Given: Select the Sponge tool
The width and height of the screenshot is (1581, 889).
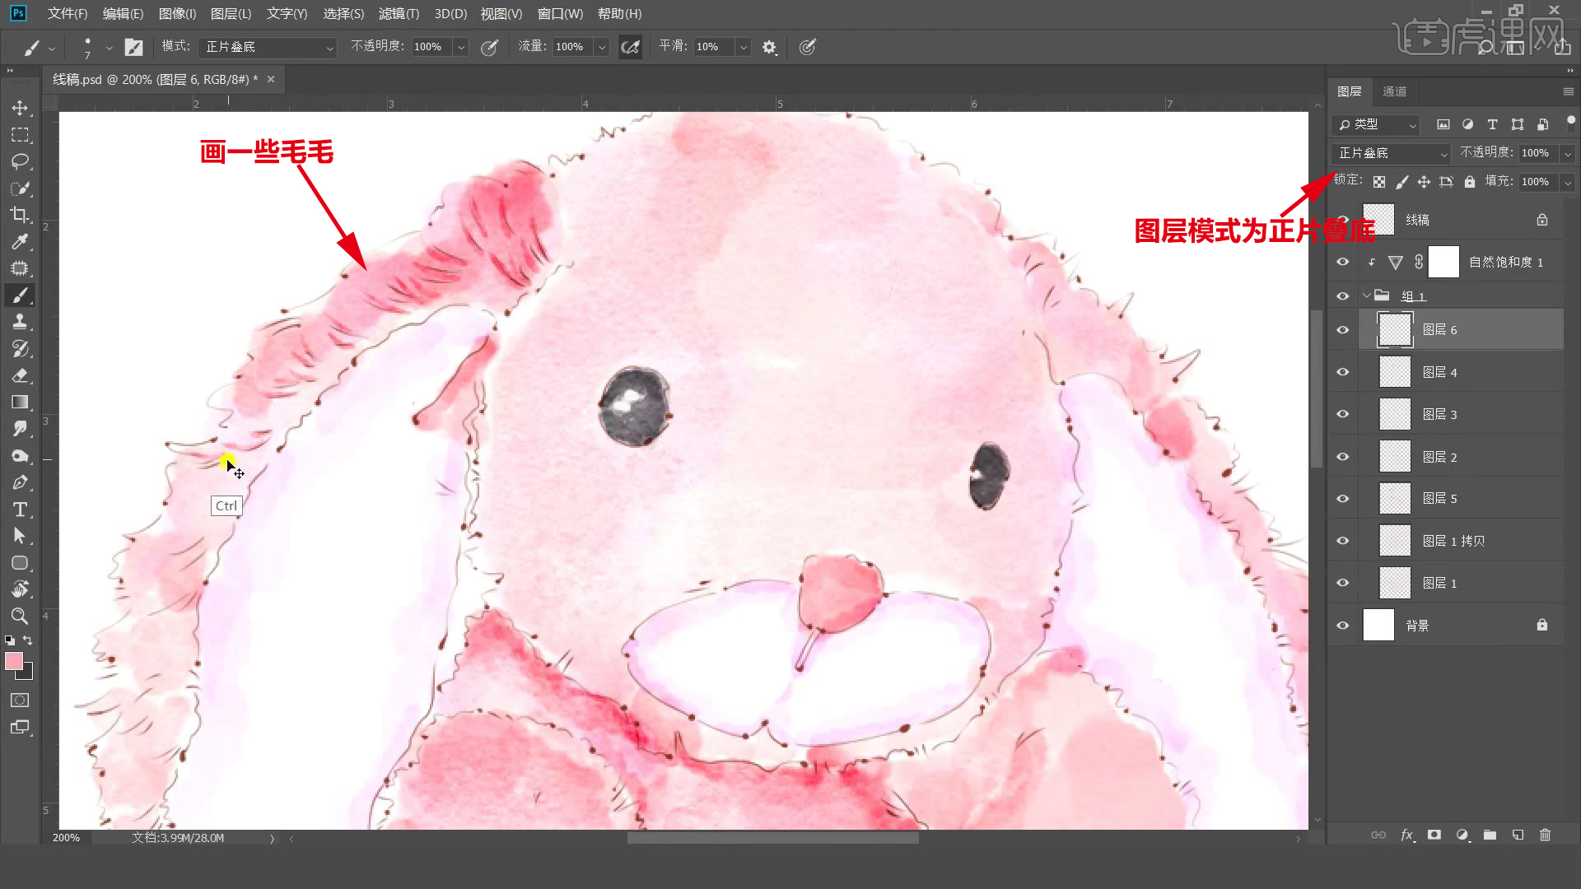Looking at the screenshot, I should click(x=20, y=456).
